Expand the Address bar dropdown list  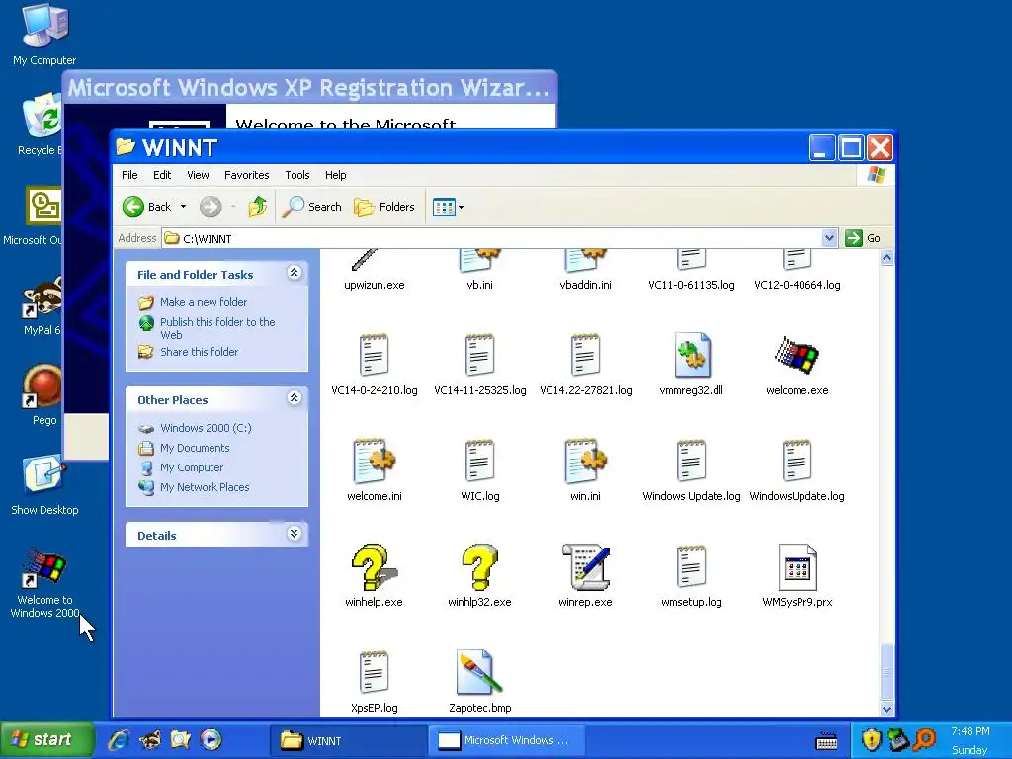(829, 238)
